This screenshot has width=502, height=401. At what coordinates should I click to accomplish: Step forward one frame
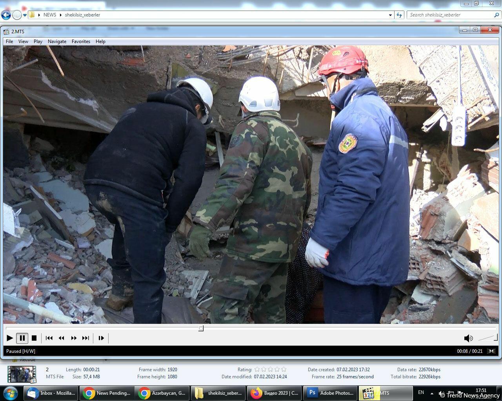point(101,338)
